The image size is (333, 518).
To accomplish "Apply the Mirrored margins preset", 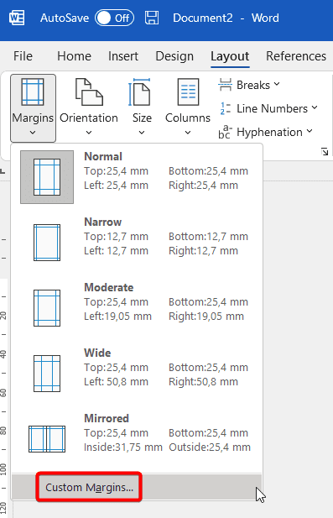I will [x=137, y=439].
